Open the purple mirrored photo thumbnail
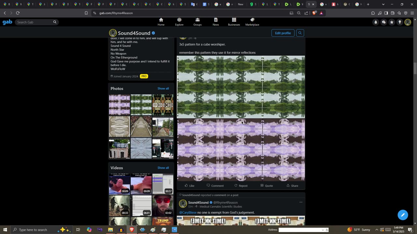The image size is (417, 234). [119, 105]
